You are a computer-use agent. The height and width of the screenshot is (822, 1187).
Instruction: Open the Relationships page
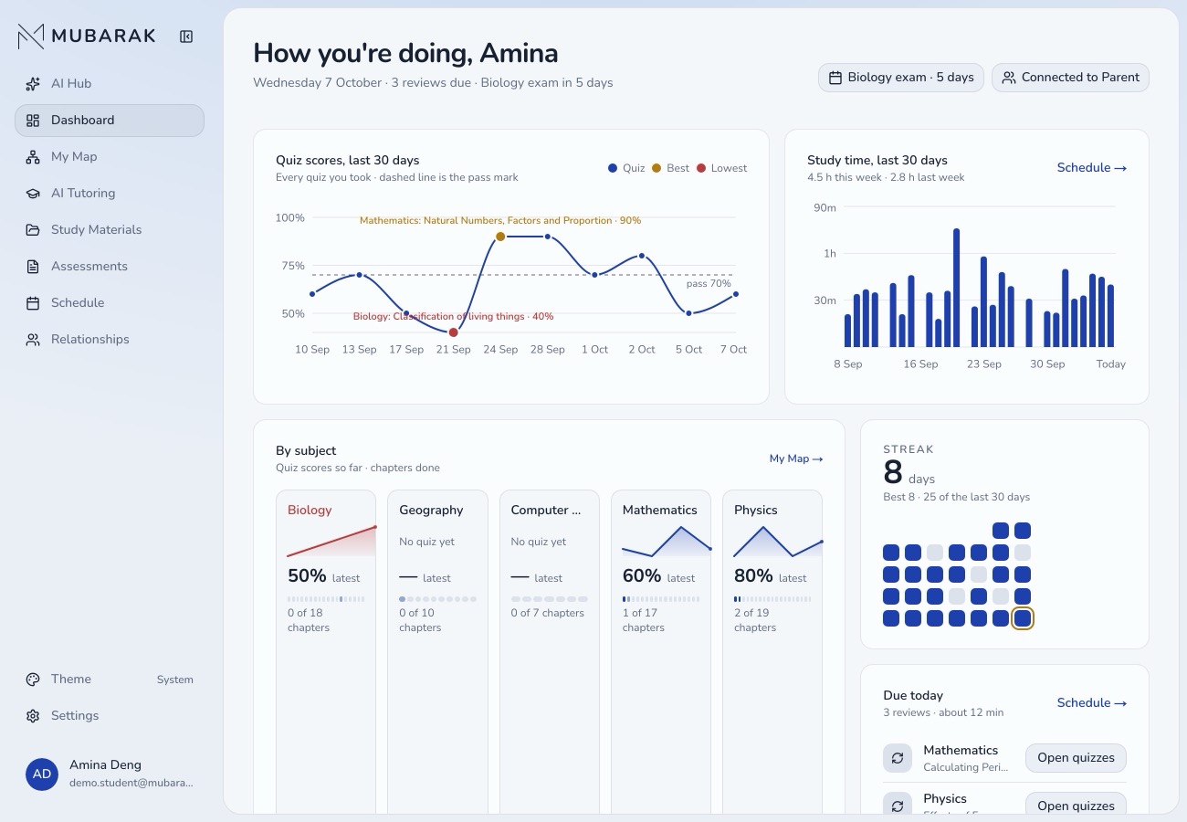coord(110,339)
